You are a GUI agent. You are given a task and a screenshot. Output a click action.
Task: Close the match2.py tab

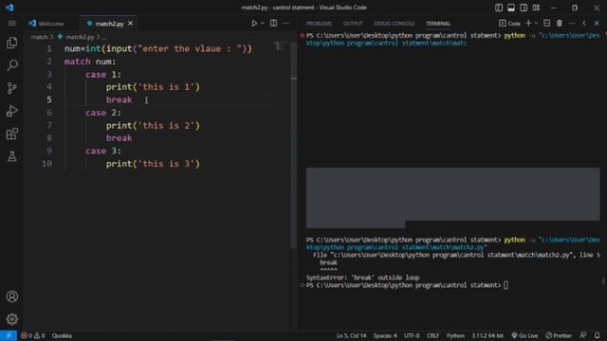click(x=131, y=24)
